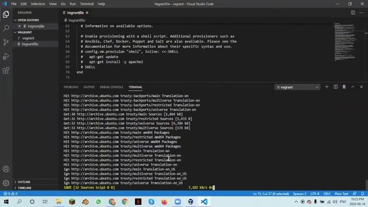The image size is (368, 207).
Task: Open the File menu
Action: click(14, 4)
